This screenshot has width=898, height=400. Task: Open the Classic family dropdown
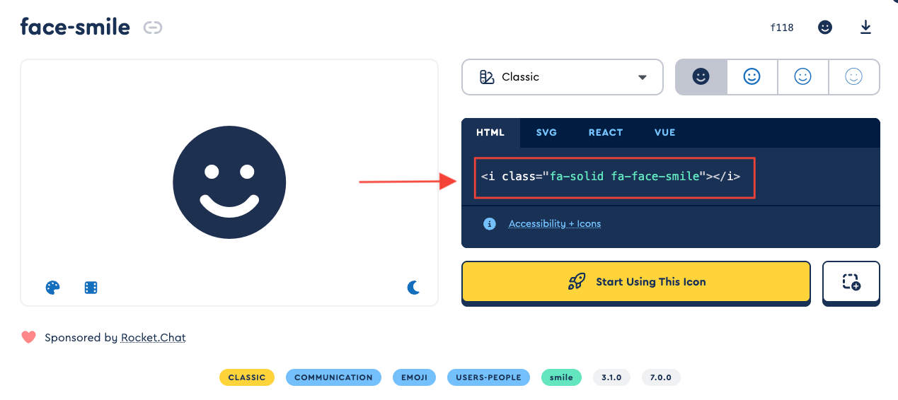(563, 77)
